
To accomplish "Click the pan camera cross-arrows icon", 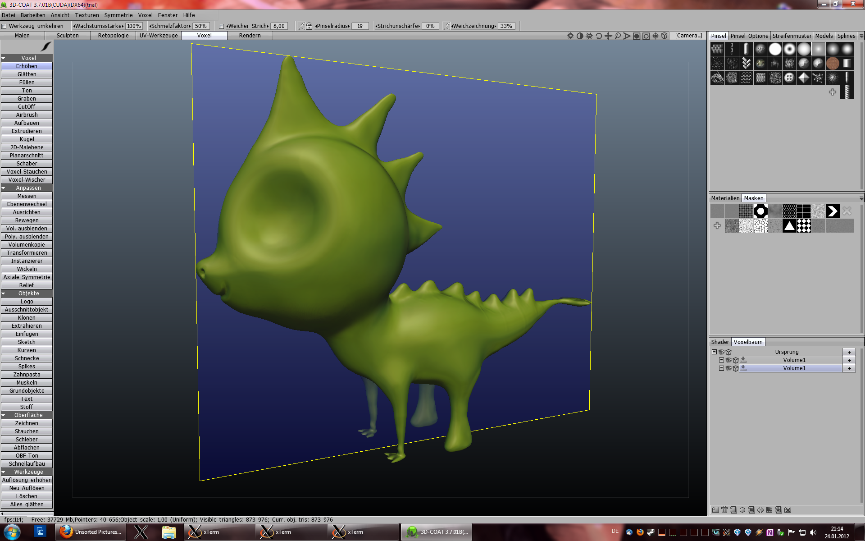I will tap(608, 36).
